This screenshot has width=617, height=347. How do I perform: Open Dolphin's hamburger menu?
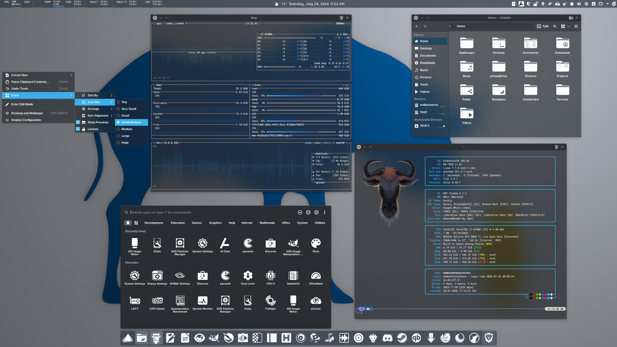pyautogui.click(x=576, y=26)
